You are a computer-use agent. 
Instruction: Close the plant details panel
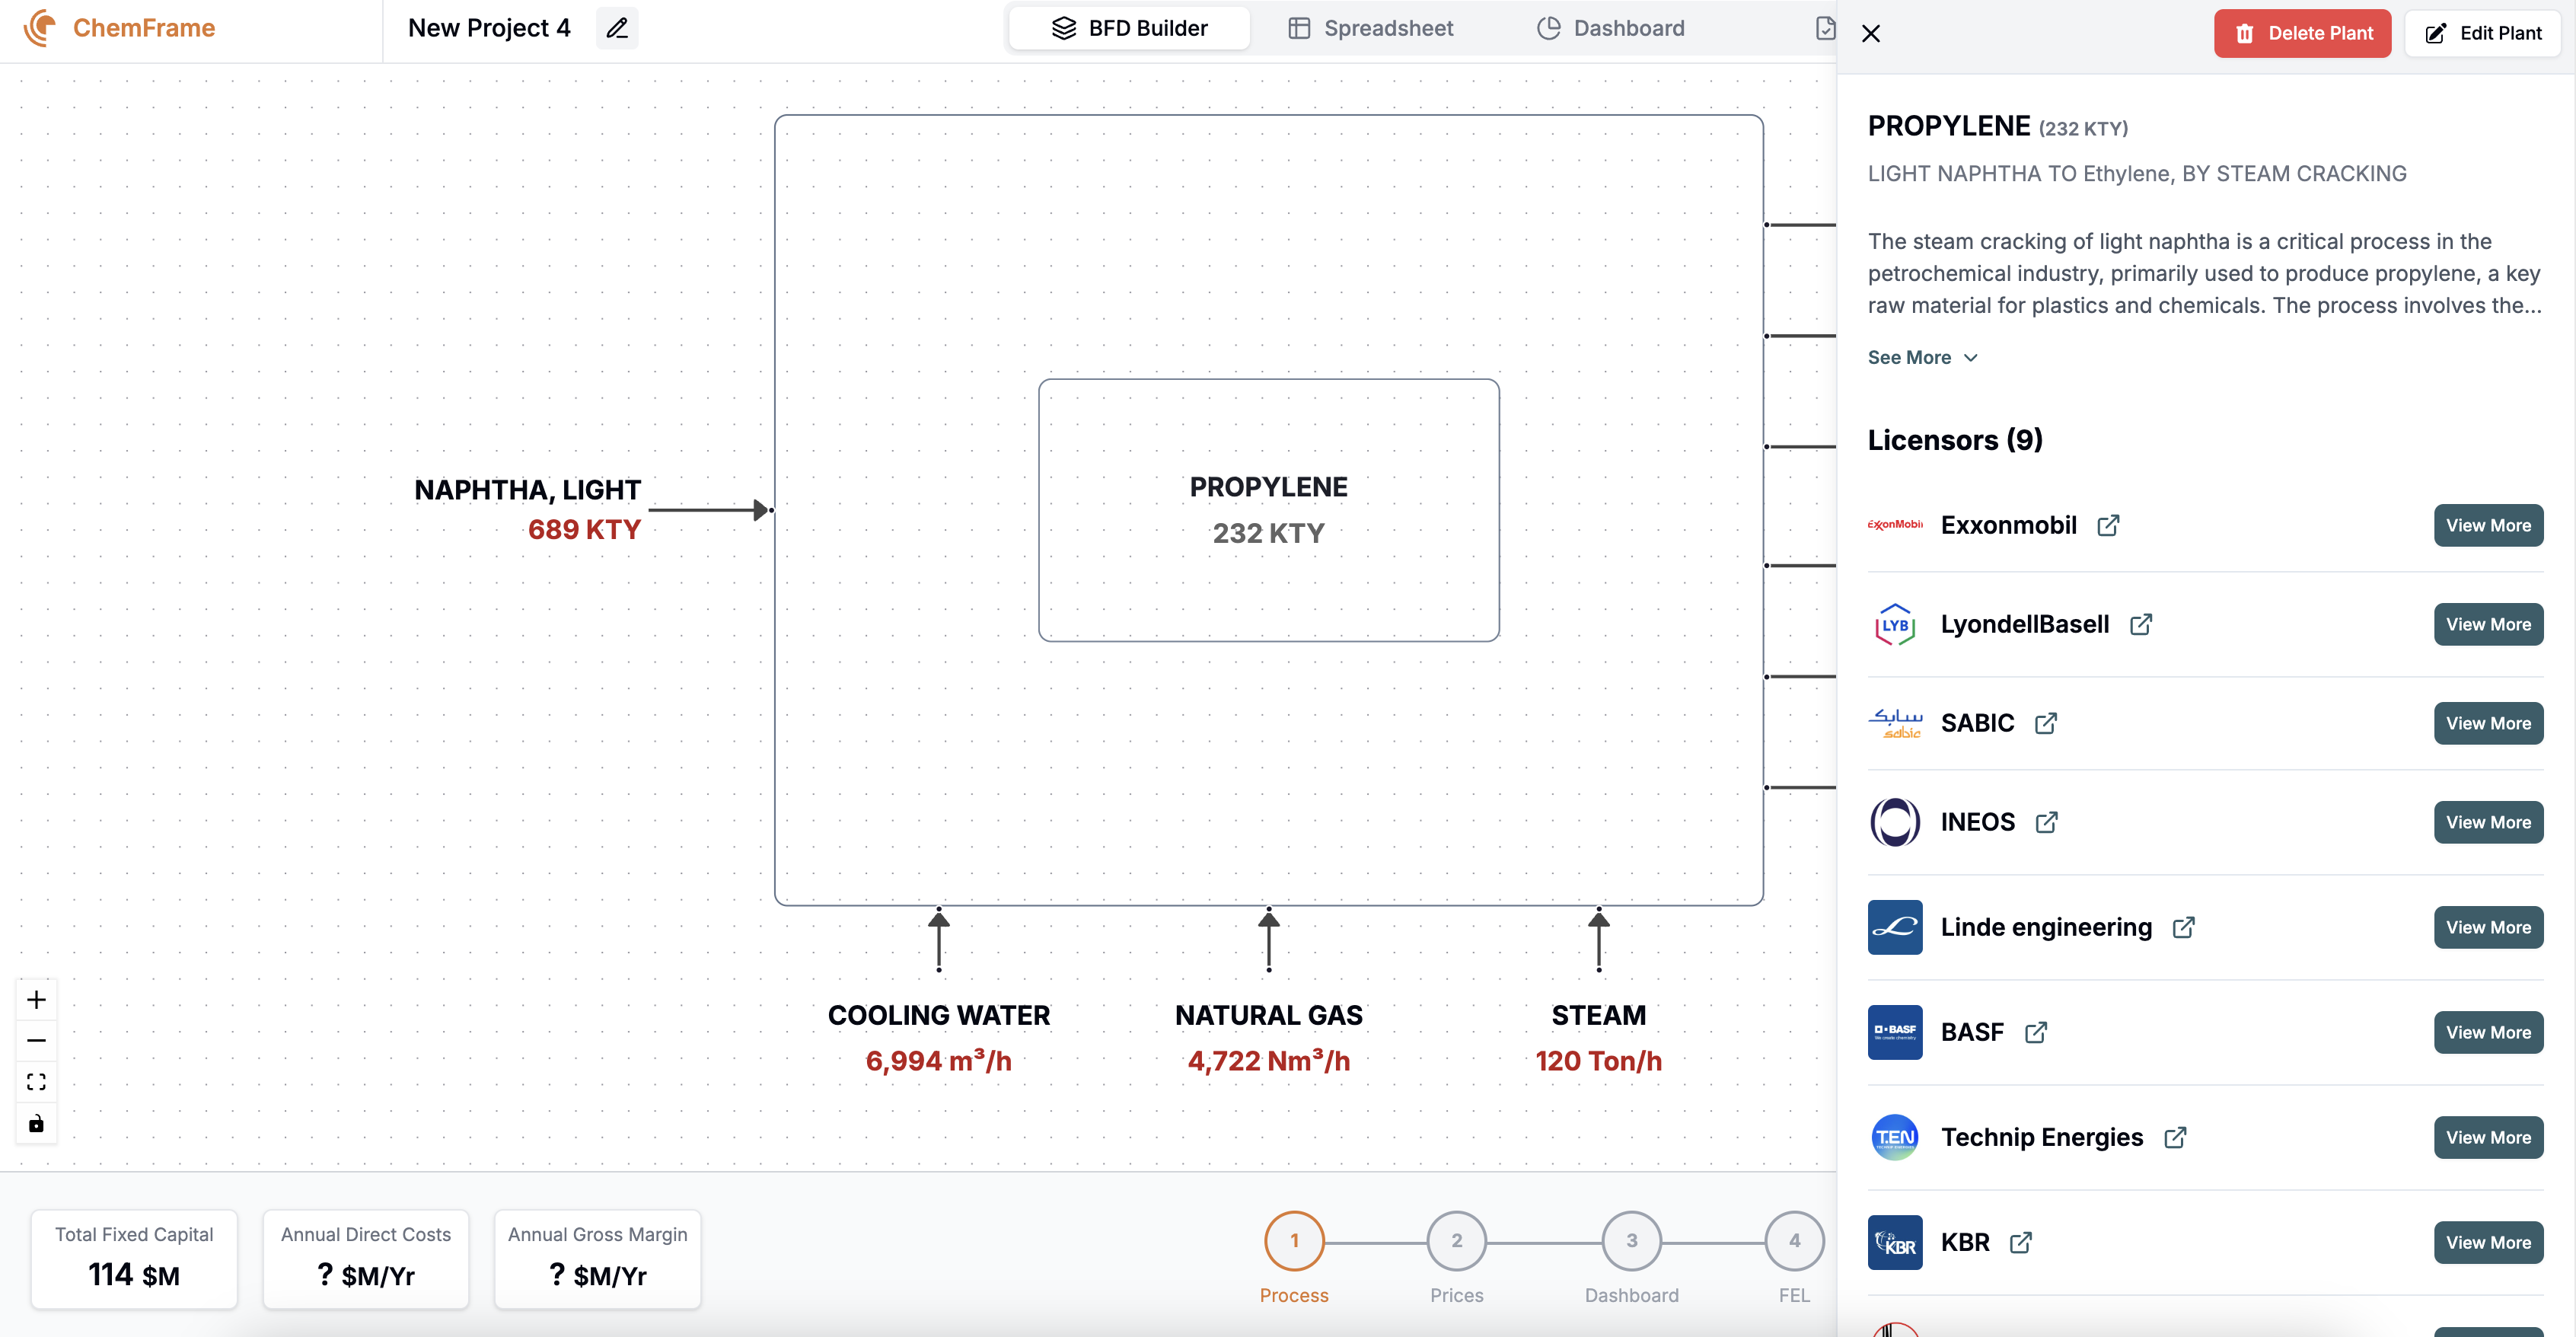(1871, 33)
